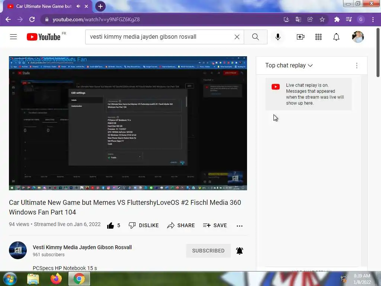Open the media control icon in Chrome
381x286 pixels.
[x=349, y=19]
